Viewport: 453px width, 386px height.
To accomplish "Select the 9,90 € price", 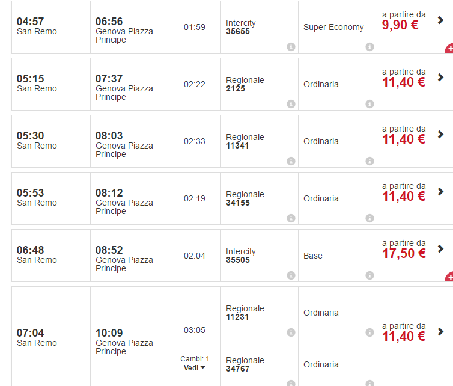I will click(x=403, y=25).
